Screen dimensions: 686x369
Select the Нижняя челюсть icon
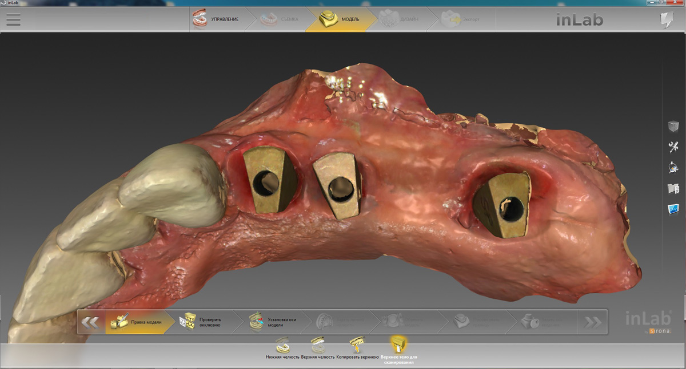(282, 349)
